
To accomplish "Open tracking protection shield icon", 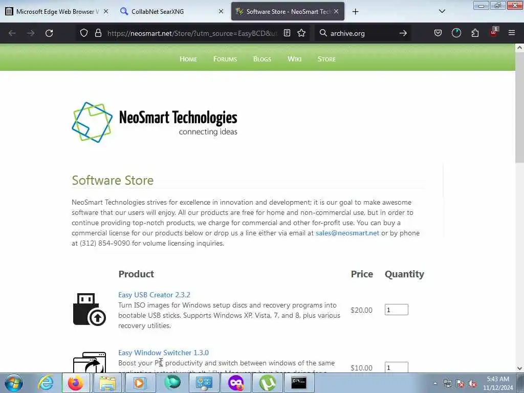I will click(x=84, y=33).
